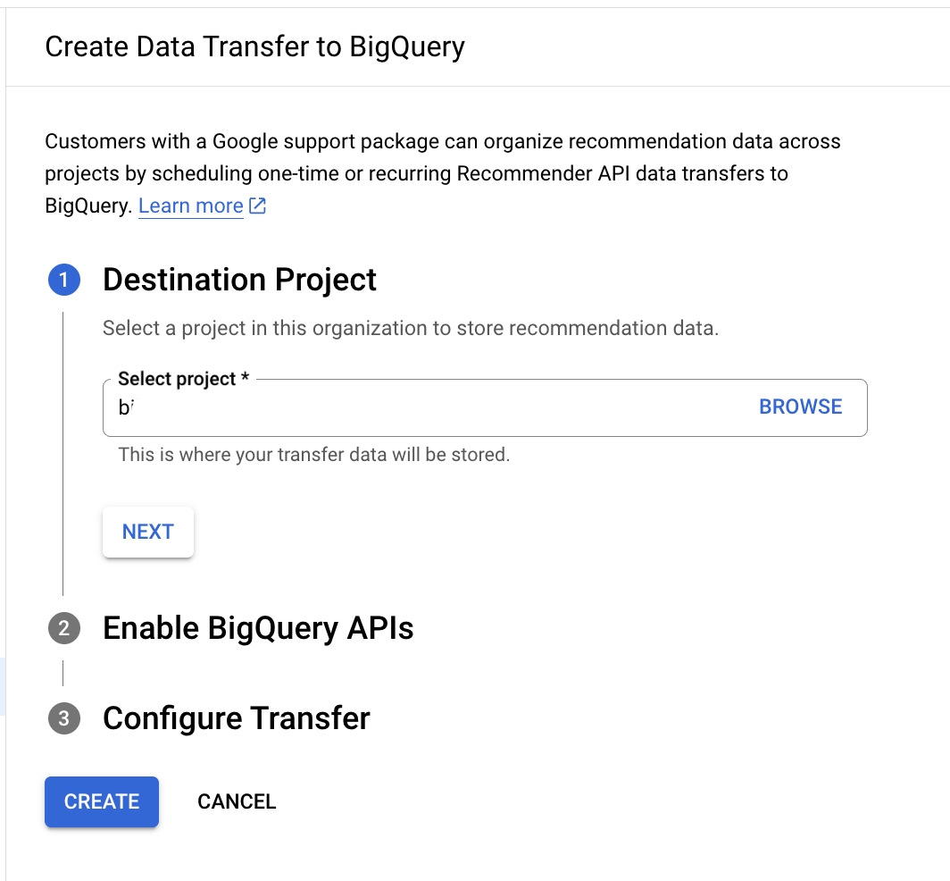Click the transfer data storage helper text
The width and height of the screenshot is (950, 881).
(313, 455)
